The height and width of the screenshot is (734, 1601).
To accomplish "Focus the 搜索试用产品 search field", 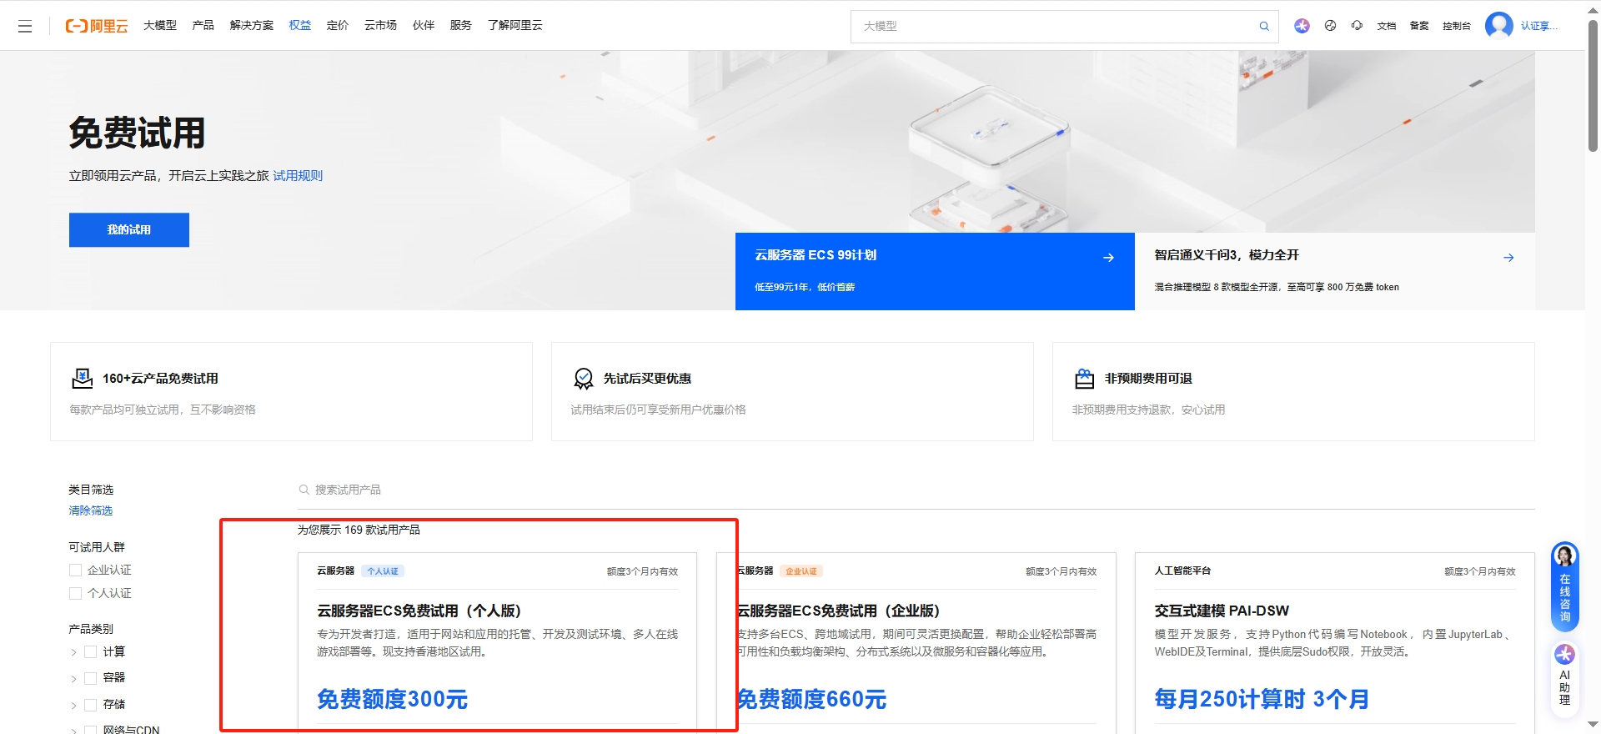I will (x=916, y=490).
